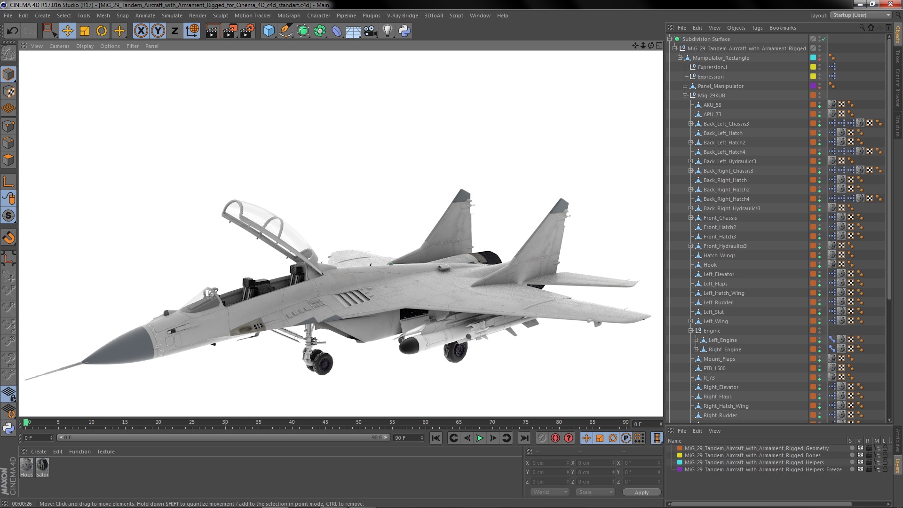Open the Array modeling objects icon
This screenshot has width=903, height=508.
coord(320,31)
